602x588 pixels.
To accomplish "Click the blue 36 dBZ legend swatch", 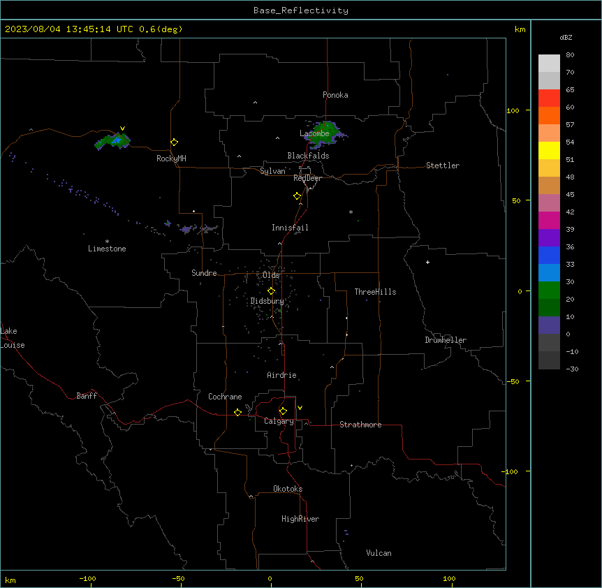I will [549, 255].
